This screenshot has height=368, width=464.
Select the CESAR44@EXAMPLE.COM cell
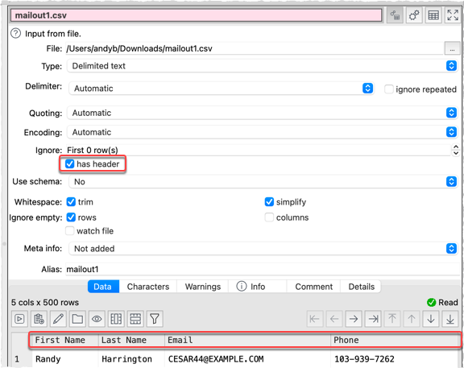247,359
